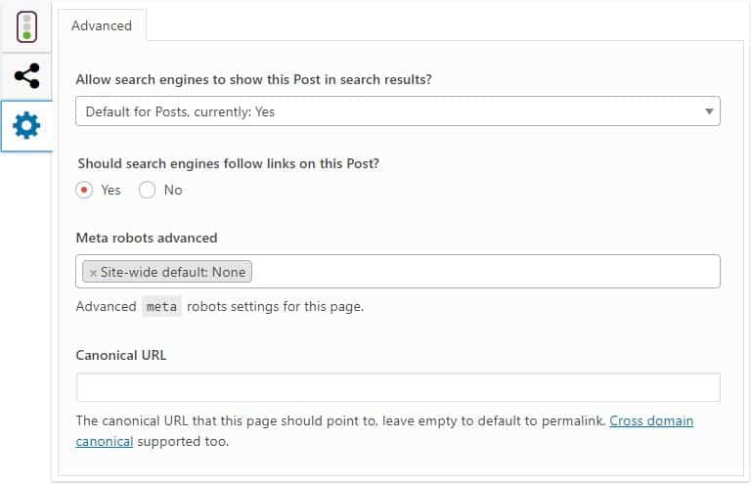Image resolution: width=751 pixels, height=484 pixels.
Task: Open the SEO traffic light analysis tab
Action: [x=26, y=27]
